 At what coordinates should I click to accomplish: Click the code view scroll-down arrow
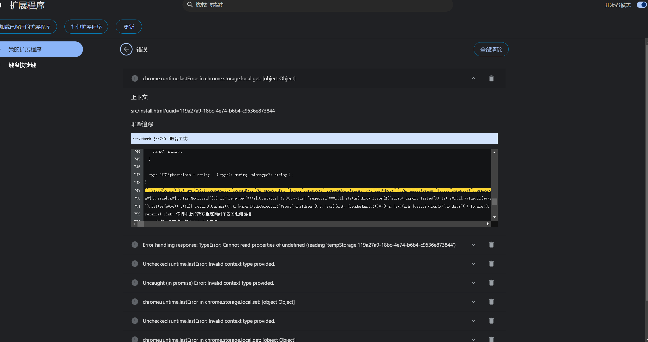click(x=494, y=217)
